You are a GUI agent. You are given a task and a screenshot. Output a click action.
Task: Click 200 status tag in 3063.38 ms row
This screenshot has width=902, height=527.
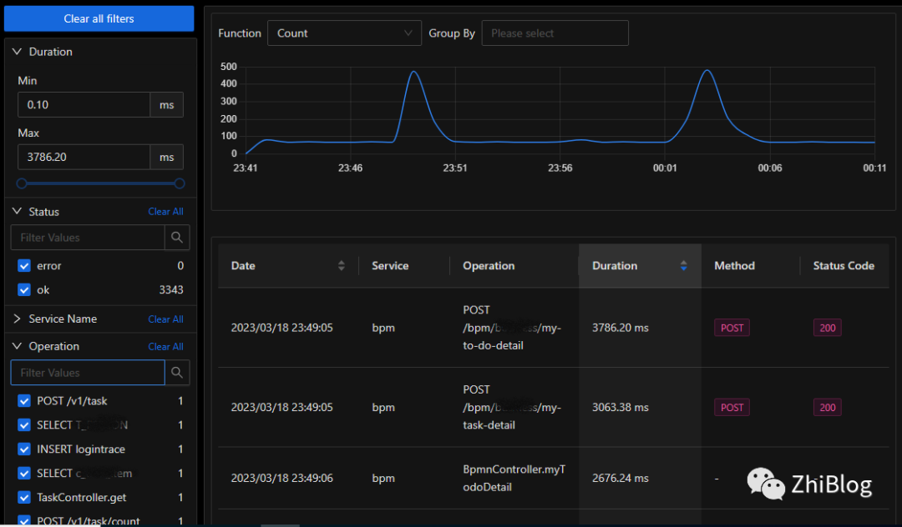(827, 408)
